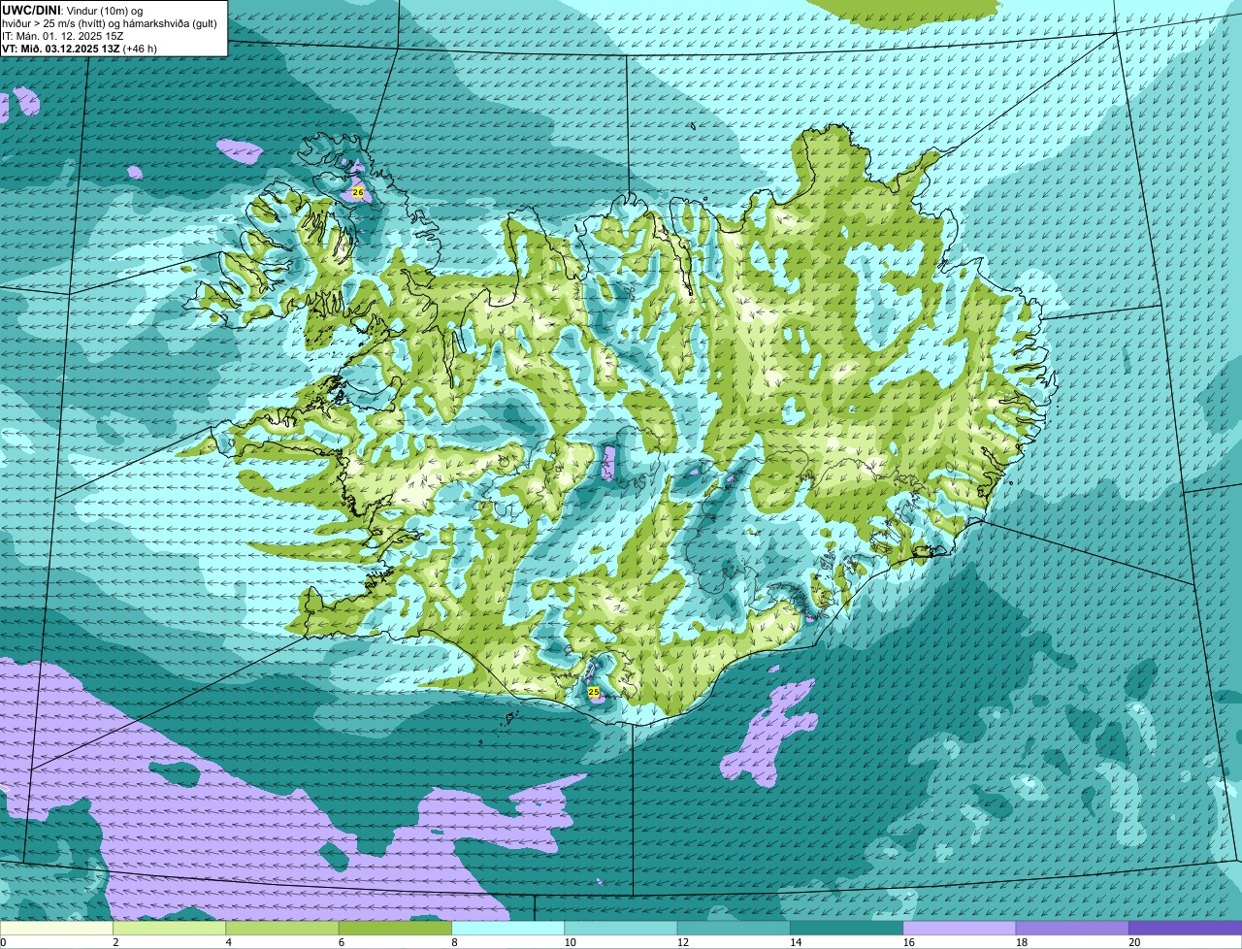The width and height of the screenshot is (1242, 949).
Task: Pick the 16–18 m/s lavender legend swatch
Action: click(x=959, y=928)
